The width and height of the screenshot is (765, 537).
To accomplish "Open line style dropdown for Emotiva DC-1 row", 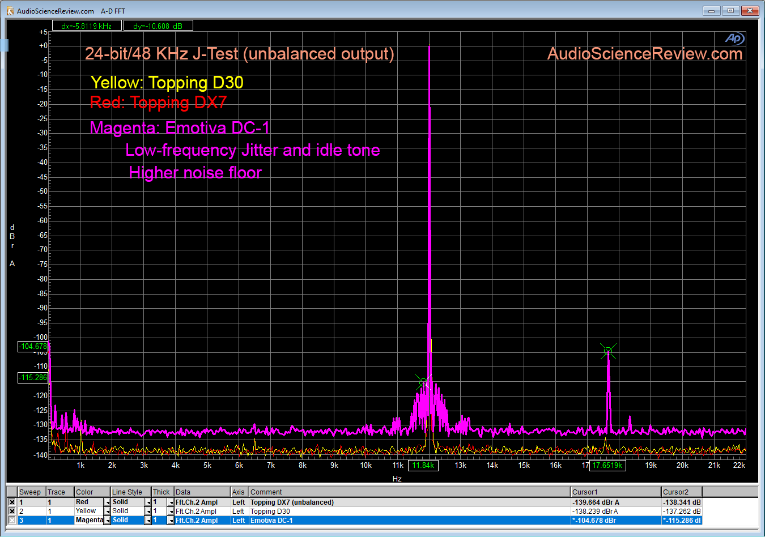I will click(x=148, y=521).
